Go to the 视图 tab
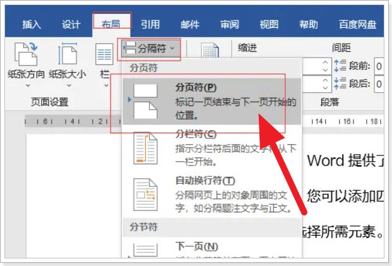The image size is (392, 266). pyautogui.click(x=269, y=25)
